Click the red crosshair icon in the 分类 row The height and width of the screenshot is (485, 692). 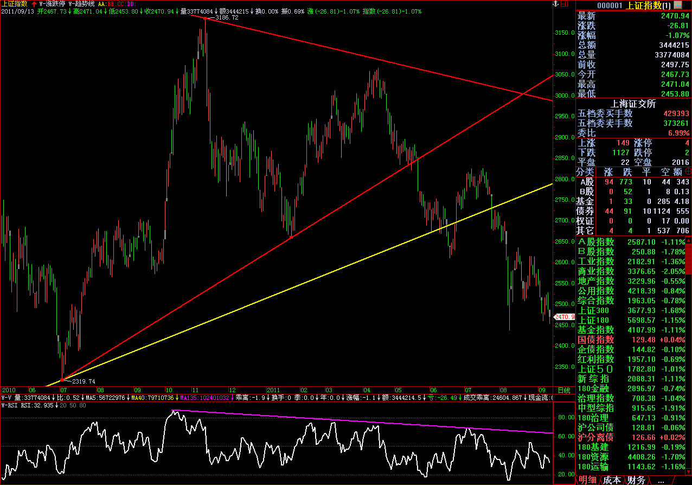688,171
